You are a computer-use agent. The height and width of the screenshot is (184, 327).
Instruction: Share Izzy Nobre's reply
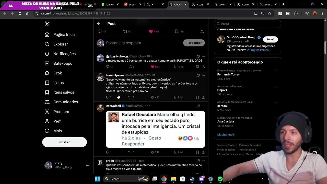pyautogui.click(x=203, y=67)
